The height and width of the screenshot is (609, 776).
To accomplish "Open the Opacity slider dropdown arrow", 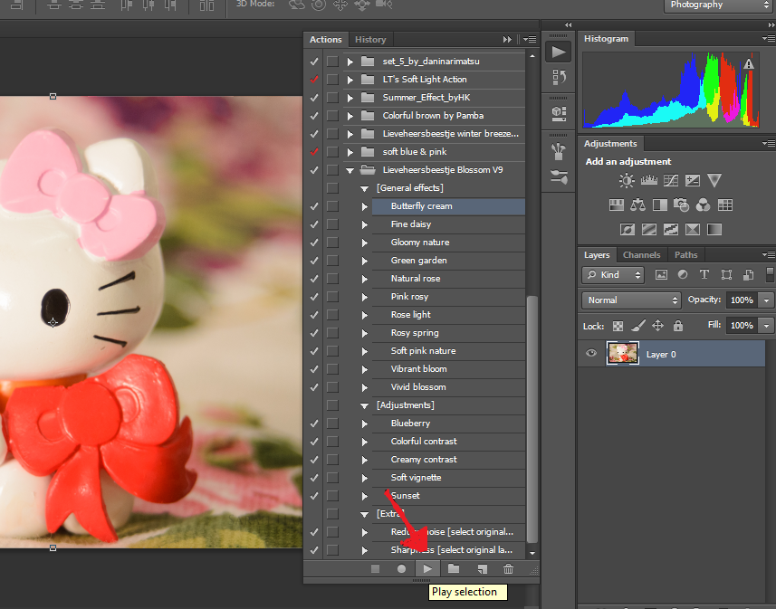I will pos(767,300).
